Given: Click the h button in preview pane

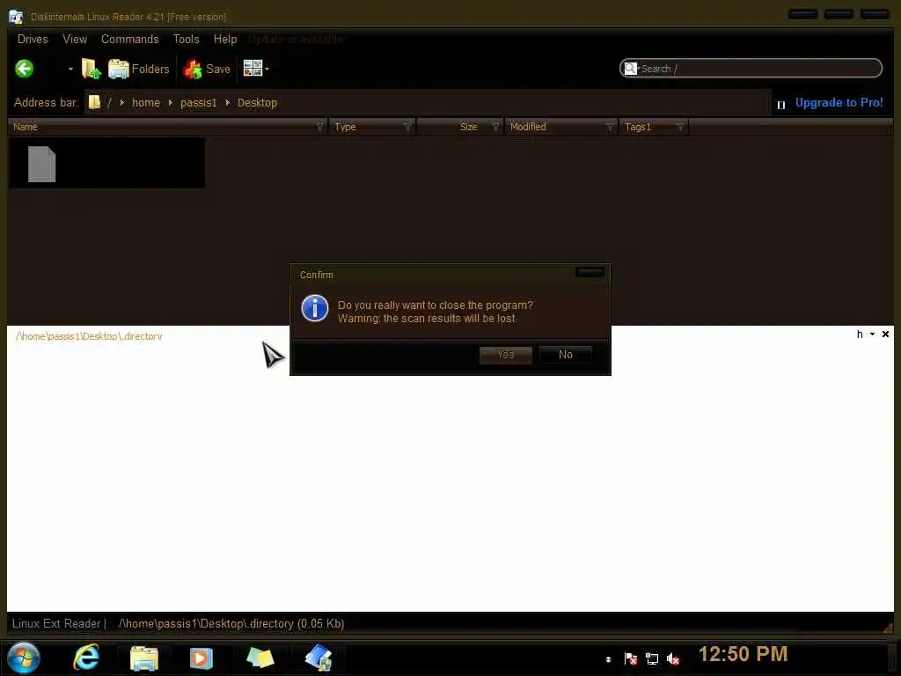Looking at the screenshot, I should (x=860, y=334).
